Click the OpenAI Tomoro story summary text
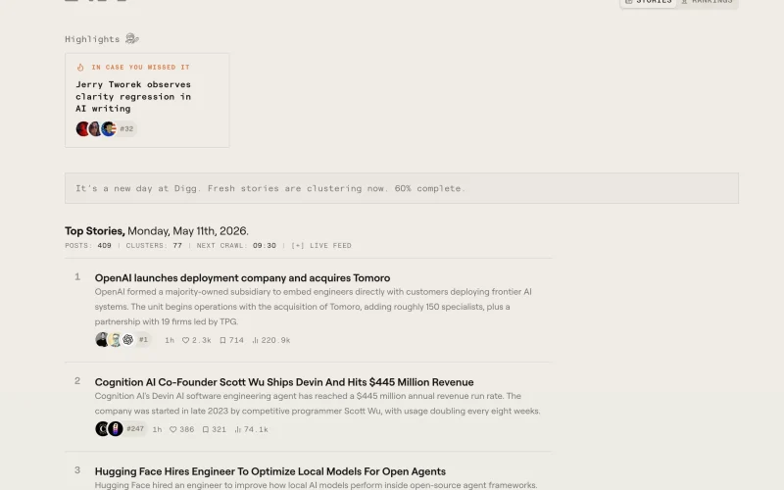 313,307
